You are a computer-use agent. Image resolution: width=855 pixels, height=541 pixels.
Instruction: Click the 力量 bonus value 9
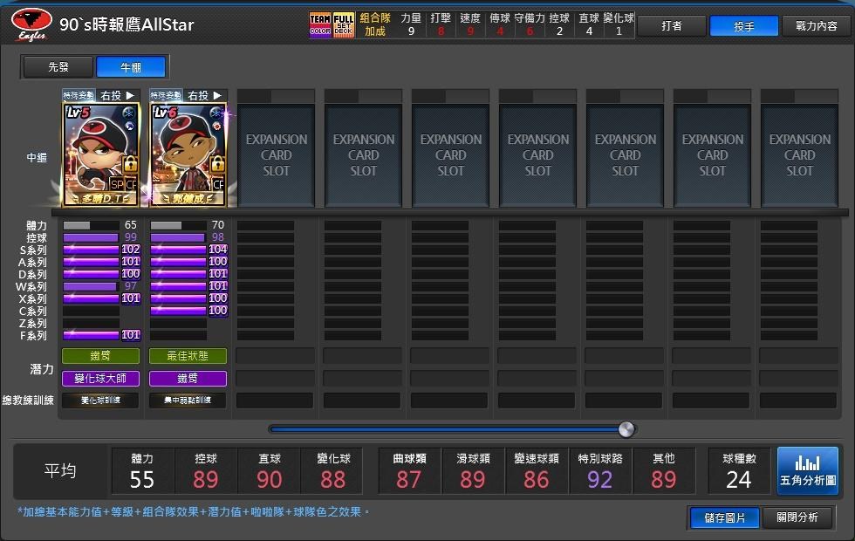click(x=411, y=31)
